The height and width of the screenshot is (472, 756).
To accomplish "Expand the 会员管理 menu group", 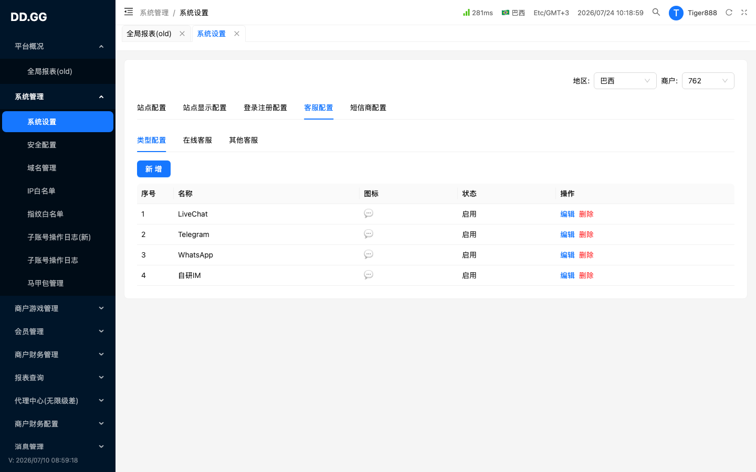I will [x=58, y=331].
